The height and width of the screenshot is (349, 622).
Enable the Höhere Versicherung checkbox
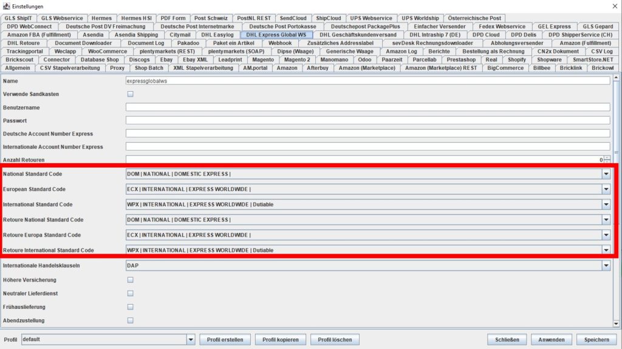pos(131,280)
